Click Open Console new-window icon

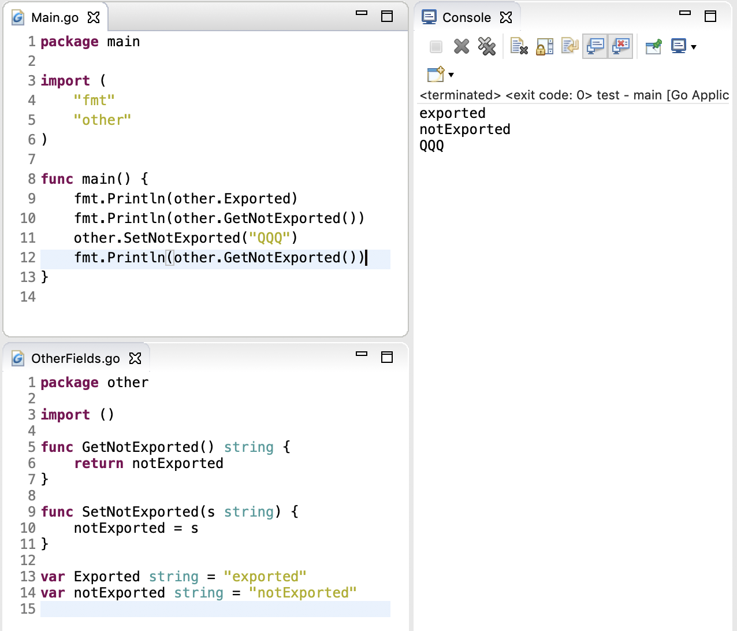[435, 75]
